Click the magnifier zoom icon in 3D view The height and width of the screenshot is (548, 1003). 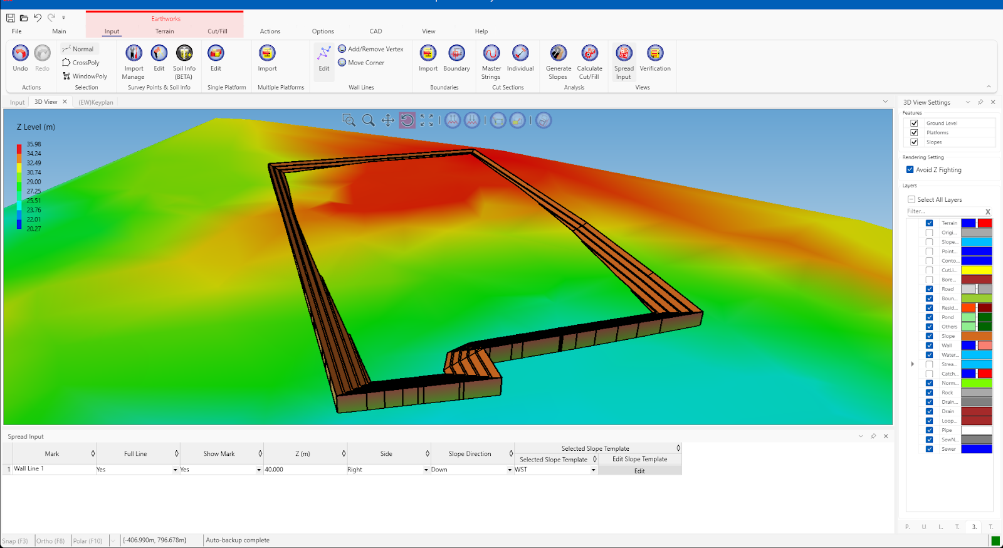pyautogui.click(x=369, y=120)
